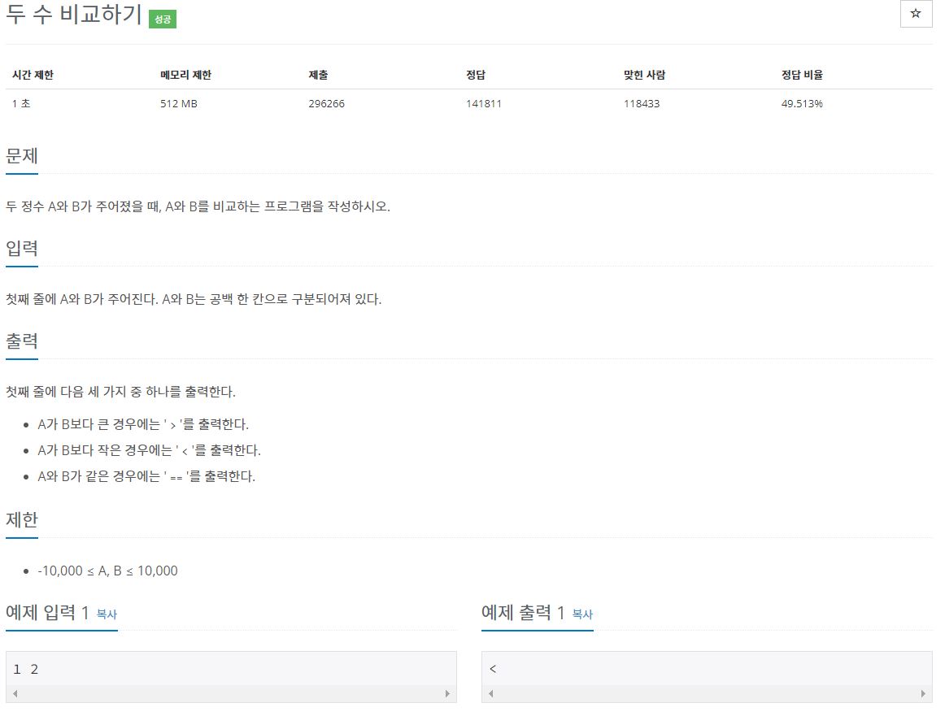The height and width of the screenshot is (716, 945).
Task: Copy example input 1 via 복사 link
Action: [107, 614]
